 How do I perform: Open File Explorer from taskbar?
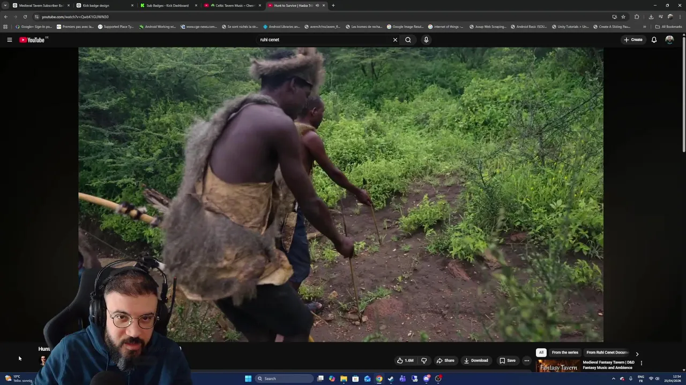344,379
